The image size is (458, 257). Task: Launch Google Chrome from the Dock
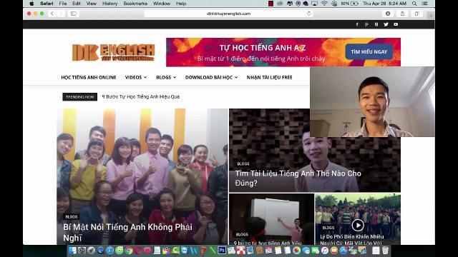coord(129,251)
